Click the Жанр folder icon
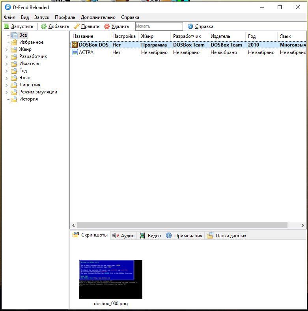This screenshot has width=308, height=311. (14, 49)
